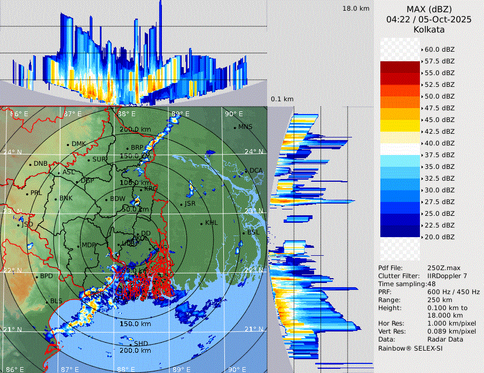484x373 pixels.
Task: Click the Kolkata radar name heading
Action: [429, 29]
